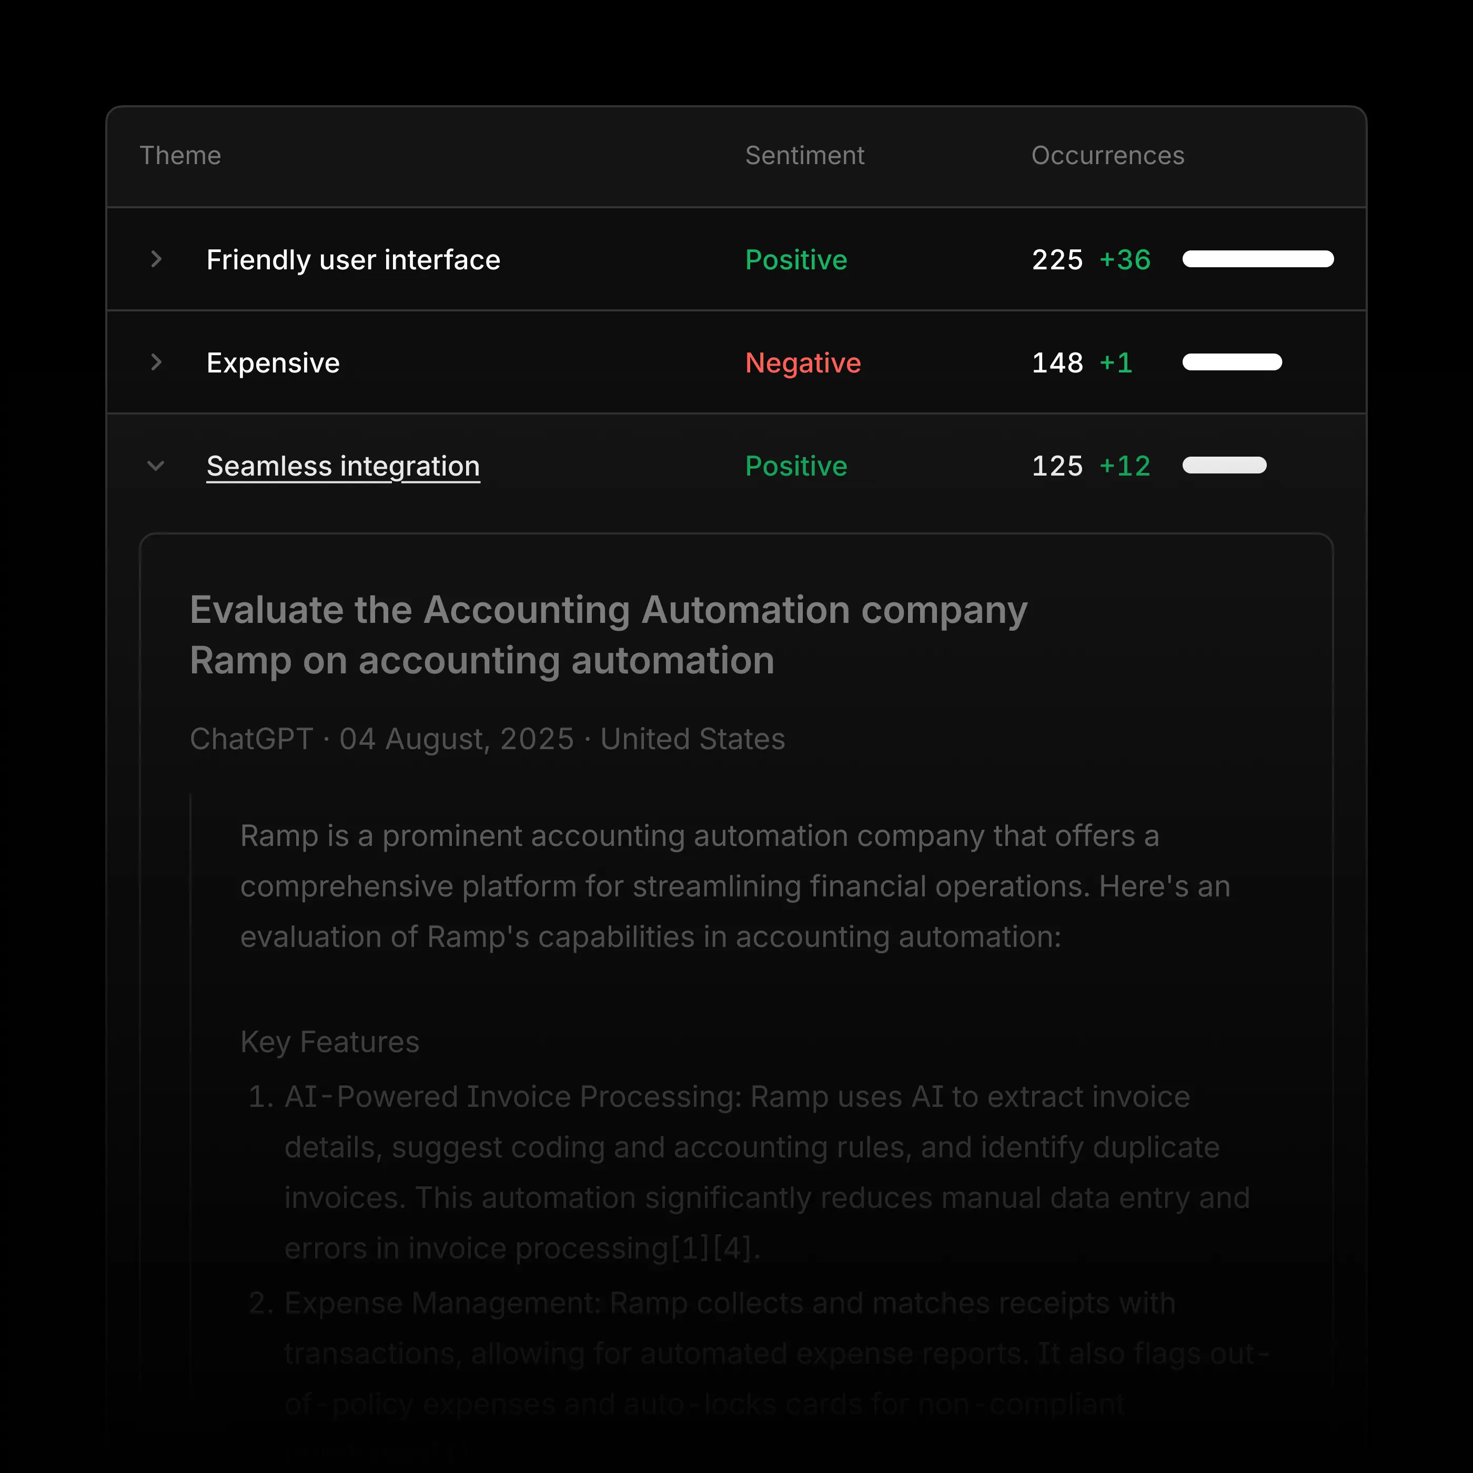Sort by the Theme column header

[180, 155]
